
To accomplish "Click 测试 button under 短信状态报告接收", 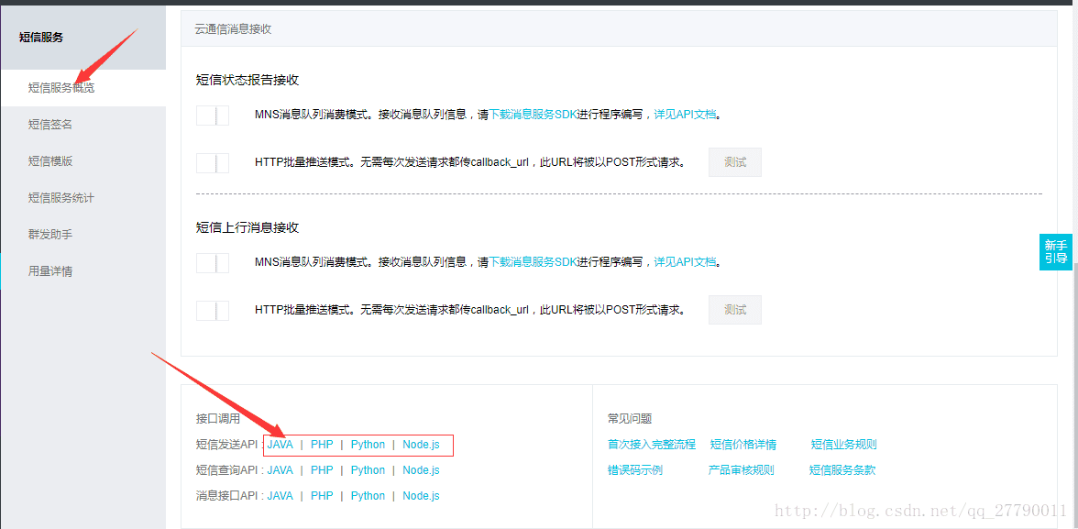I will (x=734, y=162).
